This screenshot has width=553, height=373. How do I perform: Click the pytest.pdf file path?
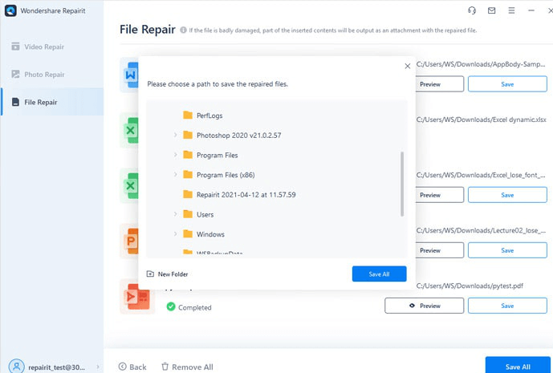point(470,286)
